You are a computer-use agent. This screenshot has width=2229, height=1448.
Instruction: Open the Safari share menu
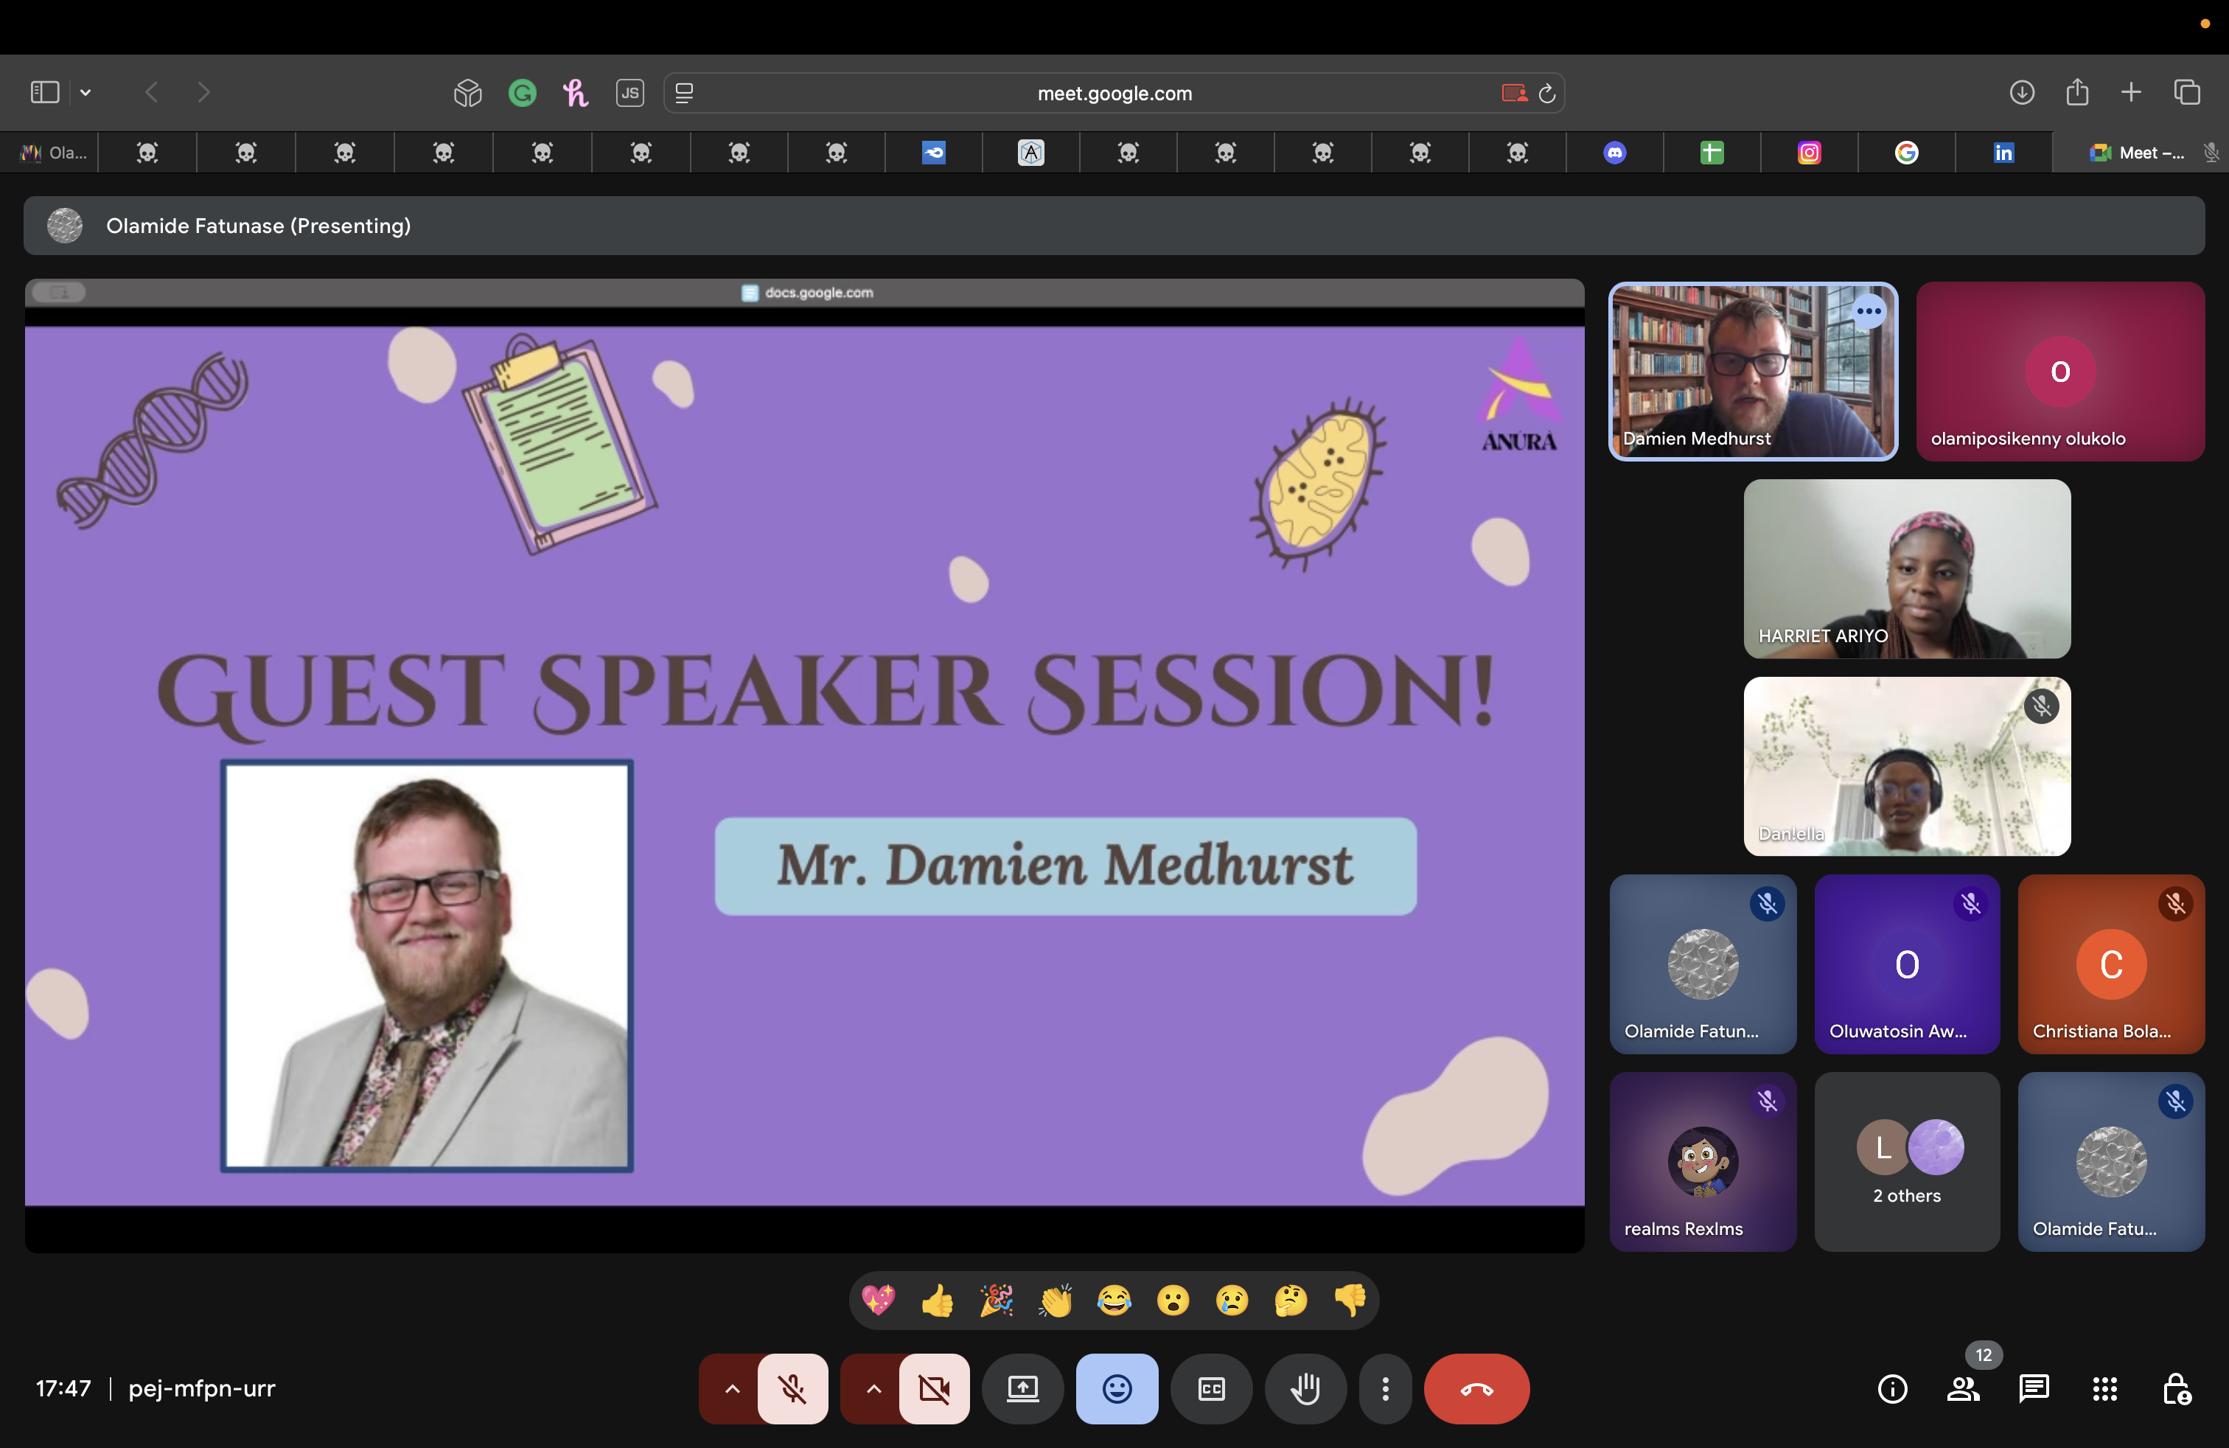tap(2076, 91)
